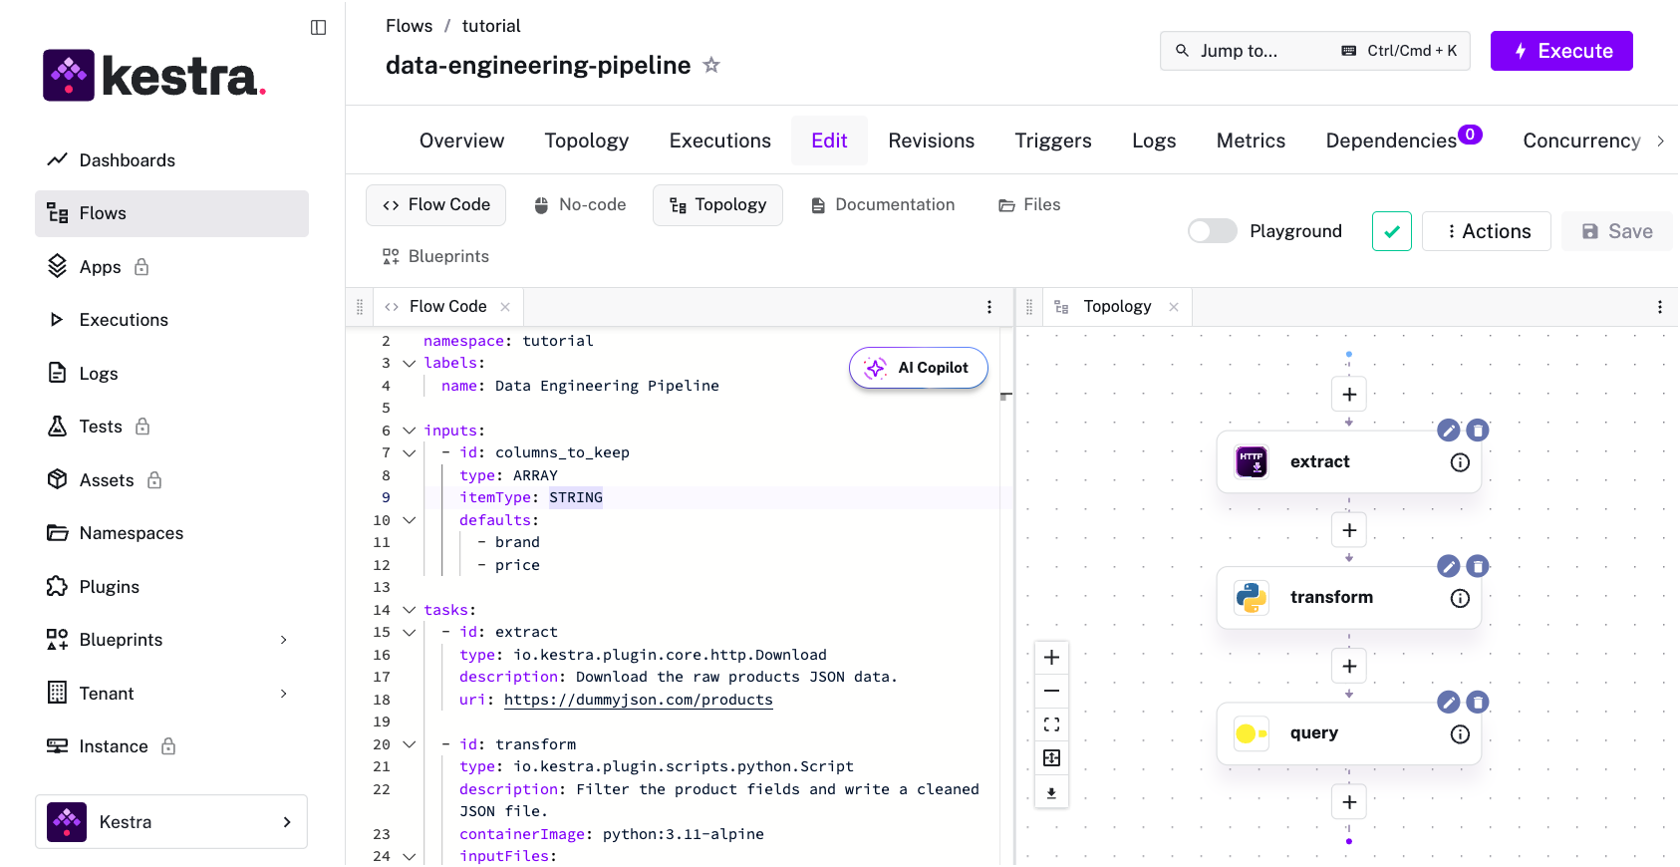Close the Flow Code panel tab
1680x867 pixels.
pos(505,307)
